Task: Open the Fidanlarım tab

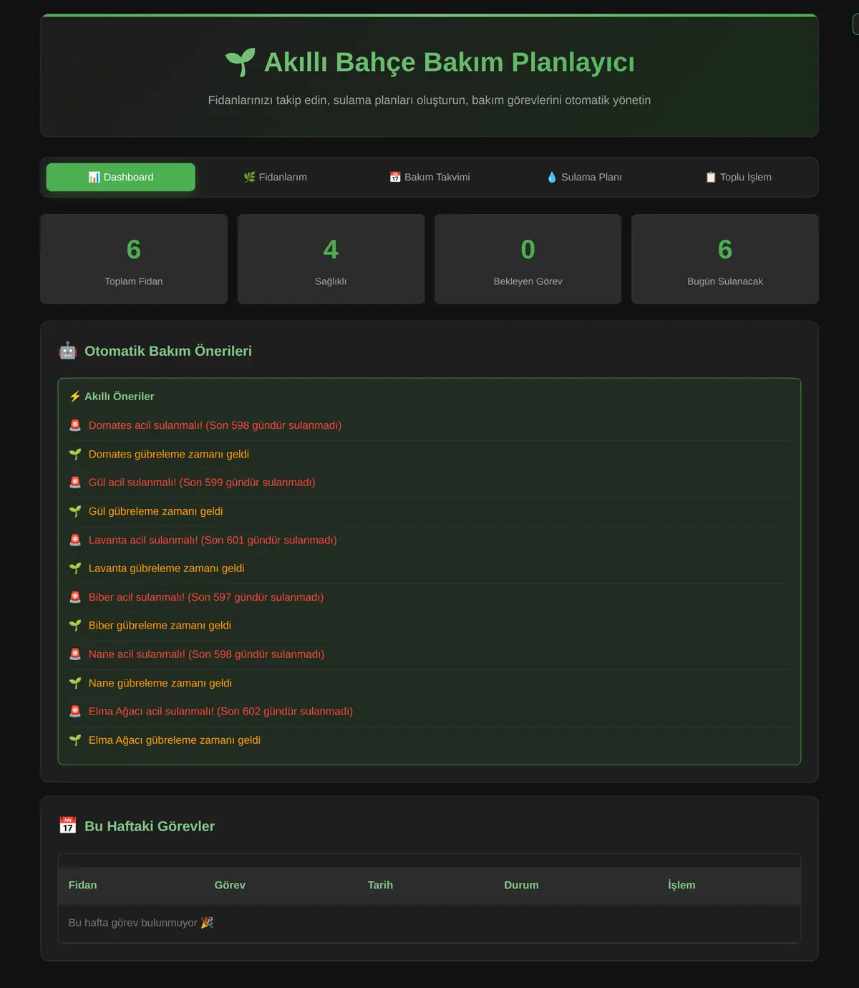Action: point(275,177)
